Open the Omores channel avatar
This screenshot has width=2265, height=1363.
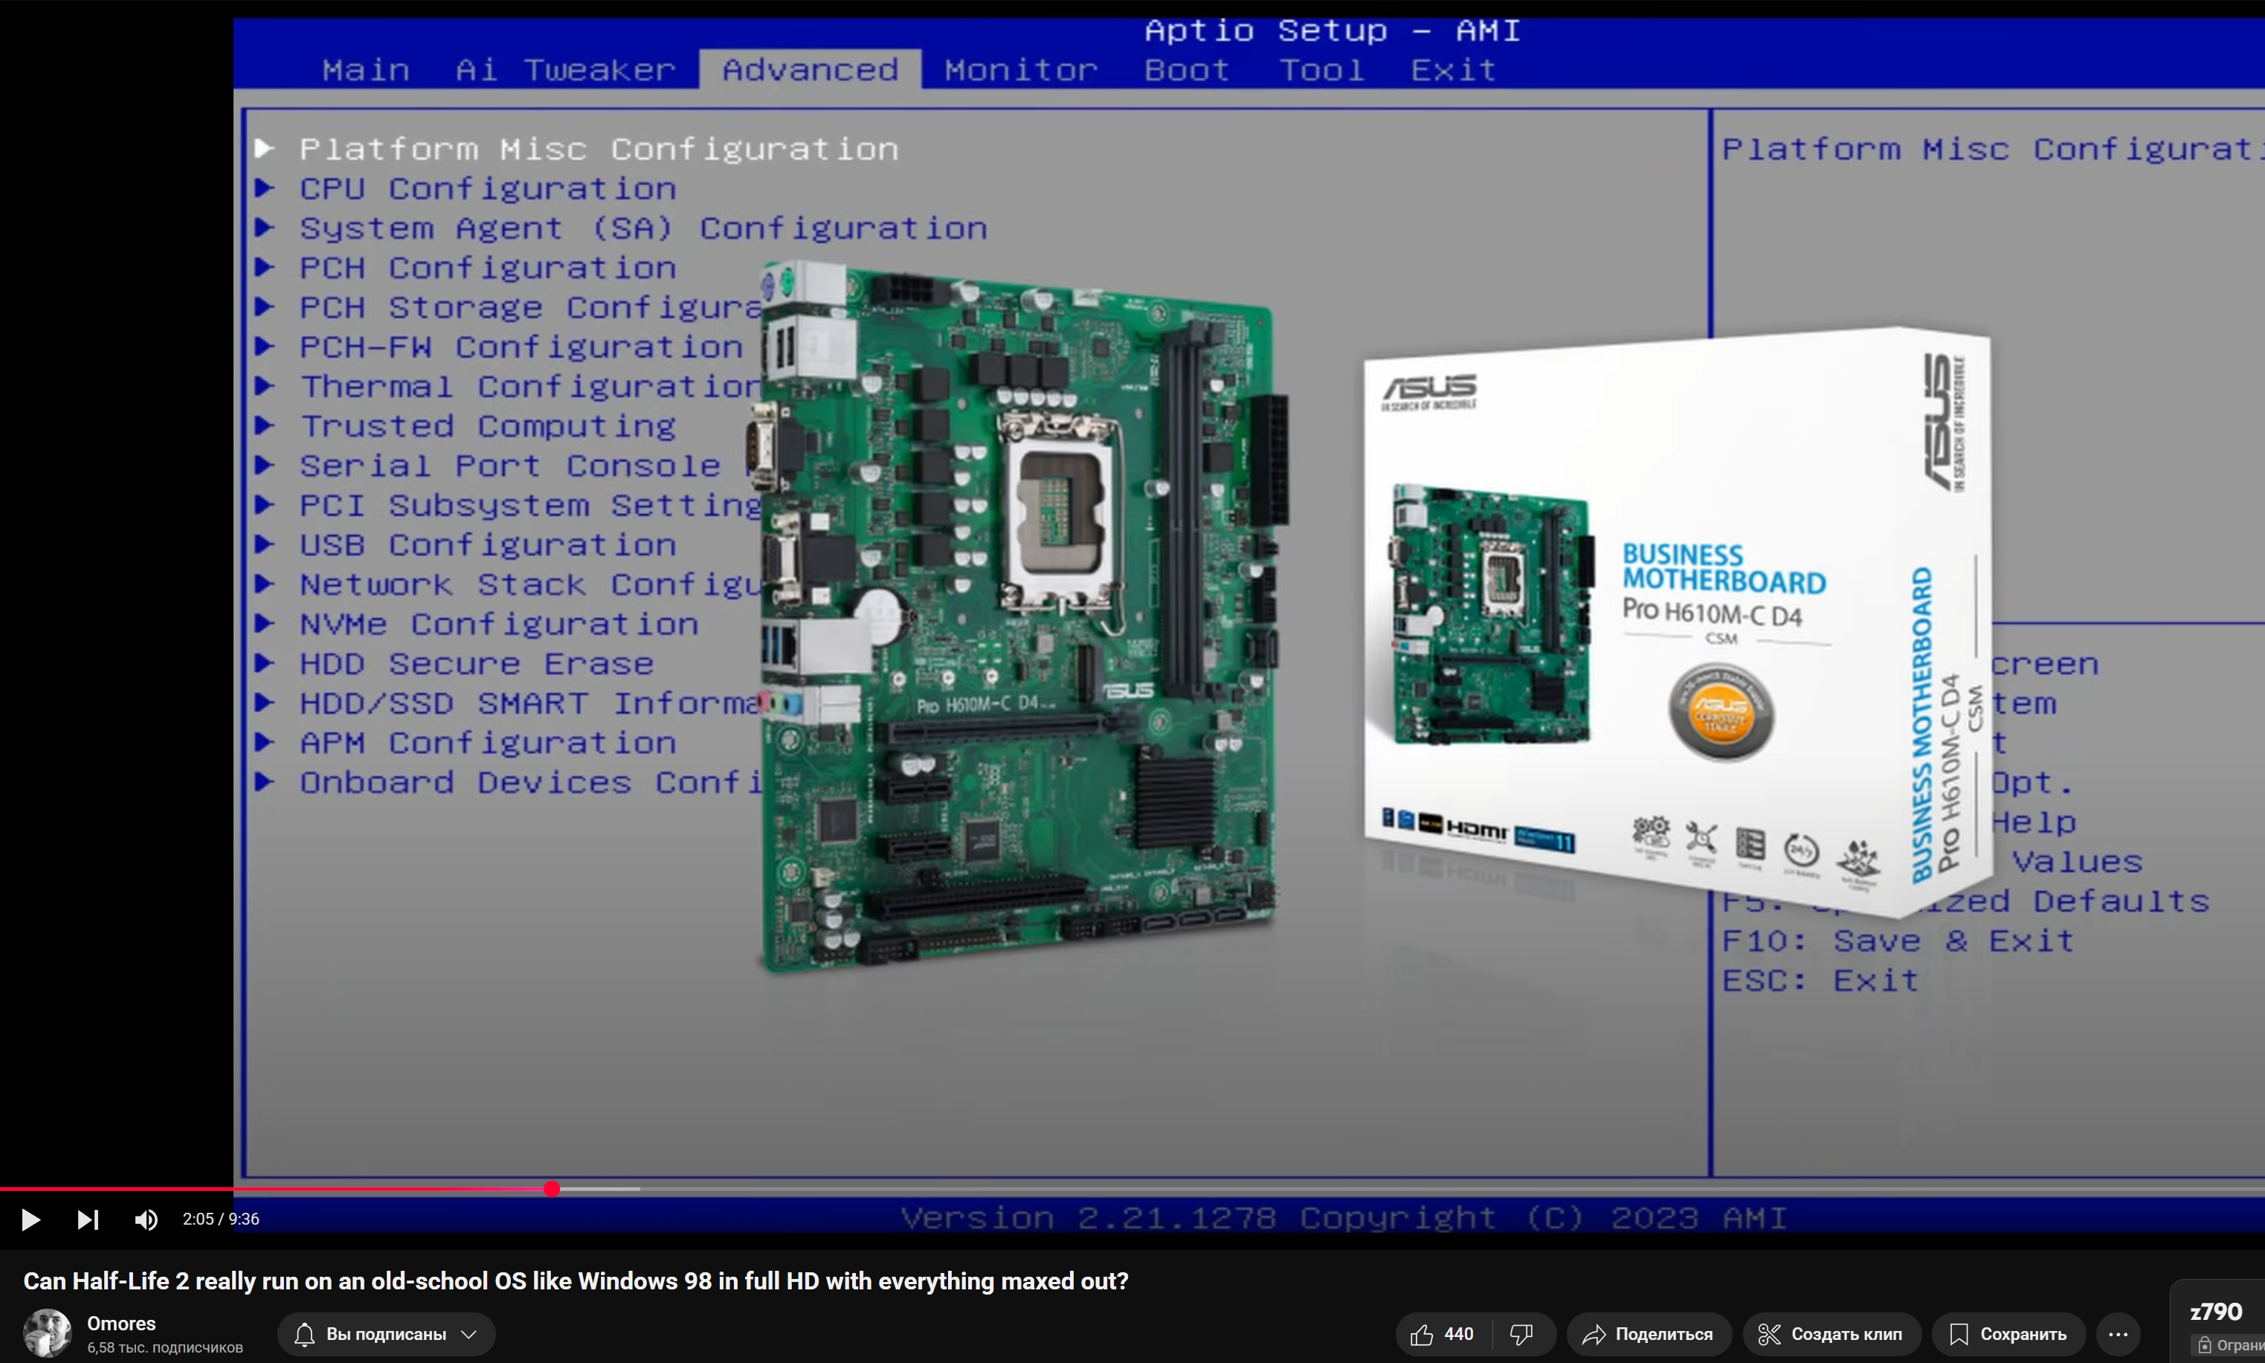(x=47, y=1333)
